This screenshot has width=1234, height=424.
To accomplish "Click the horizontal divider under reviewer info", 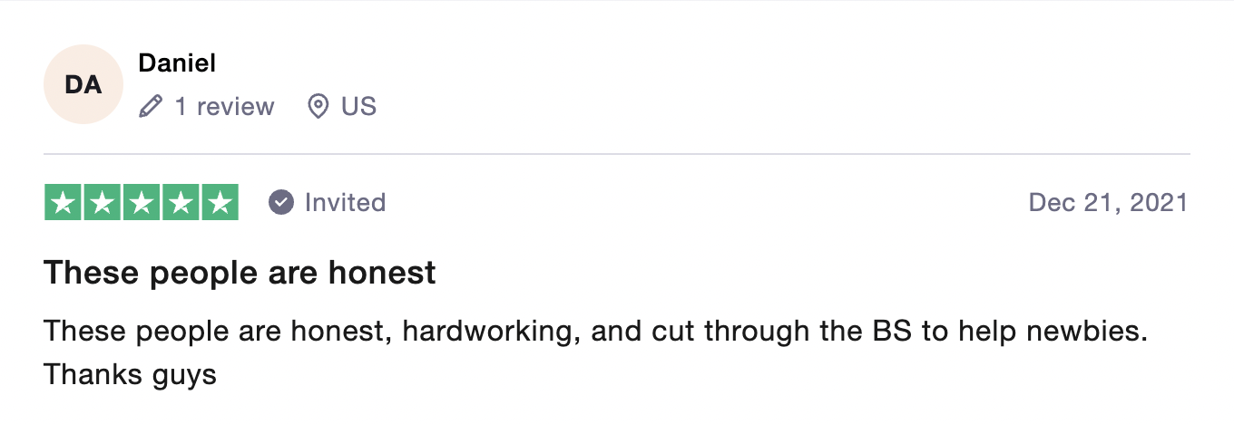I will (617, 154).
